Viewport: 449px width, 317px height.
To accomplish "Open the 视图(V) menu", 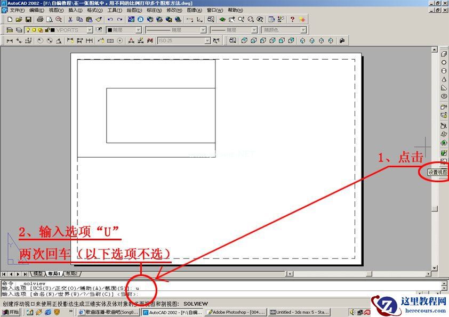I will (x=56, y=10).
